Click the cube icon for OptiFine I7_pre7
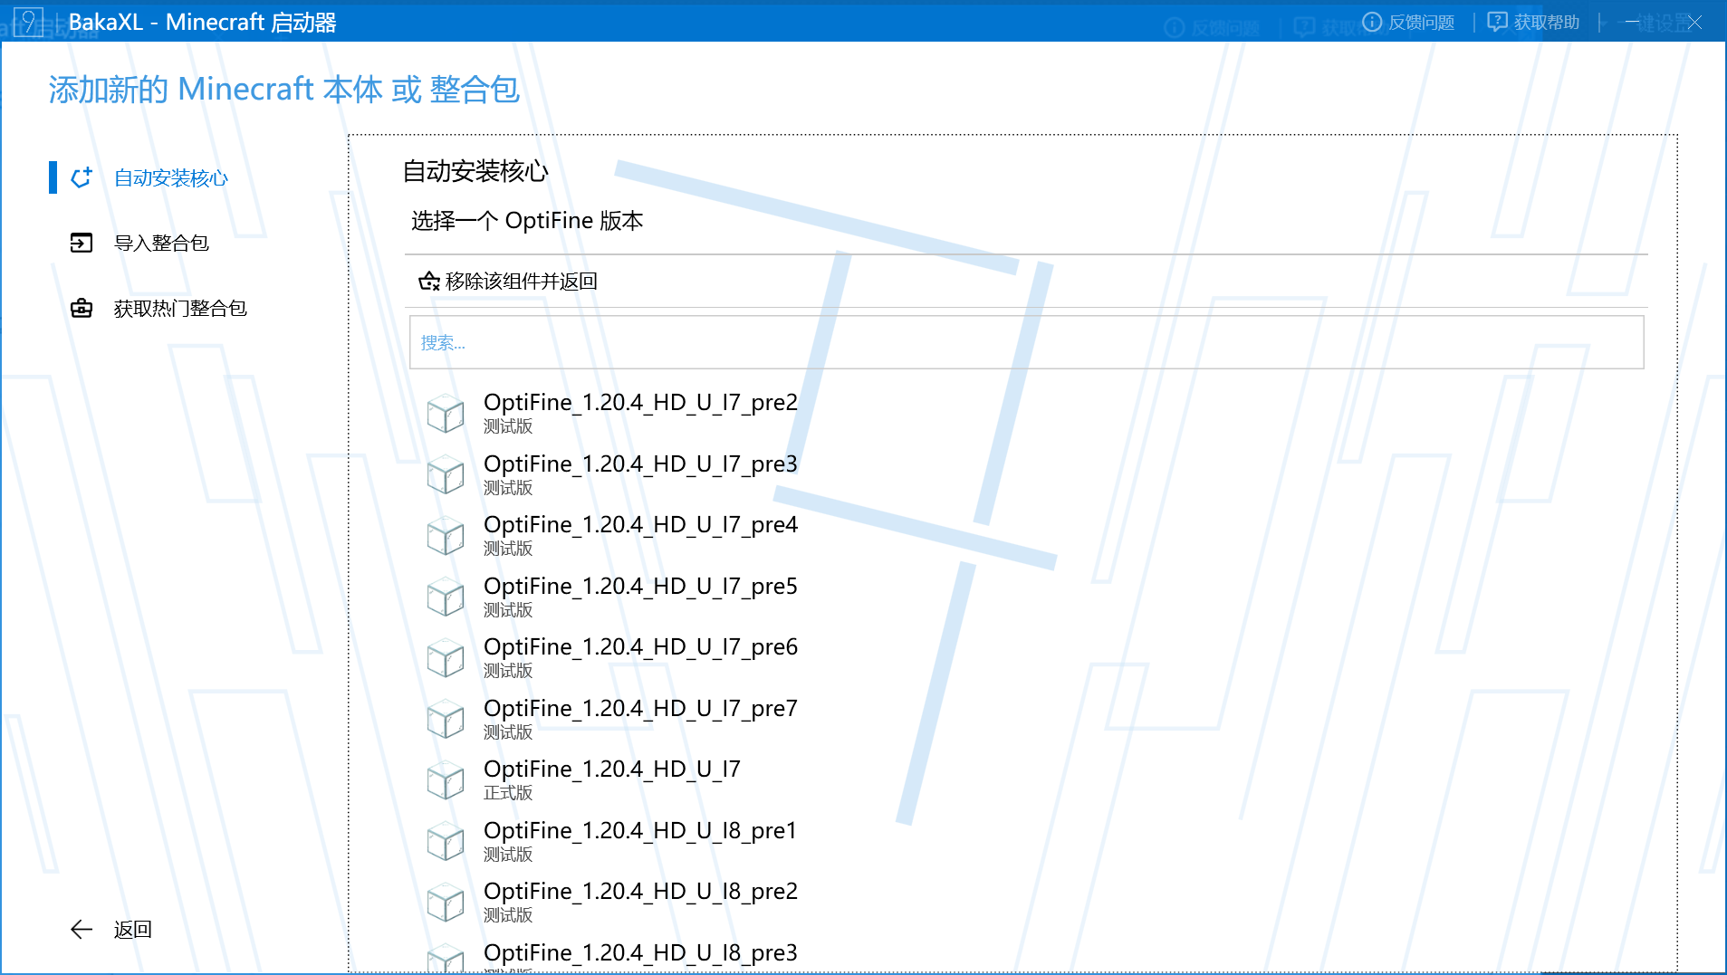 coord(446,719)
